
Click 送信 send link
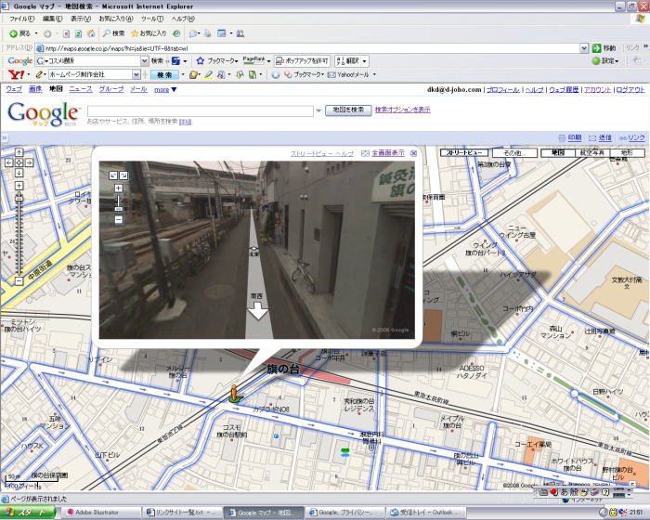605,137
